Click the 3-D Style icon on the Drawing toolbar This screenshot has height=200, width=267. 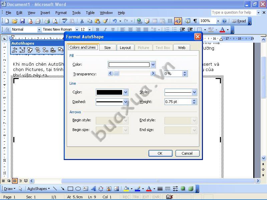(191, 189)
